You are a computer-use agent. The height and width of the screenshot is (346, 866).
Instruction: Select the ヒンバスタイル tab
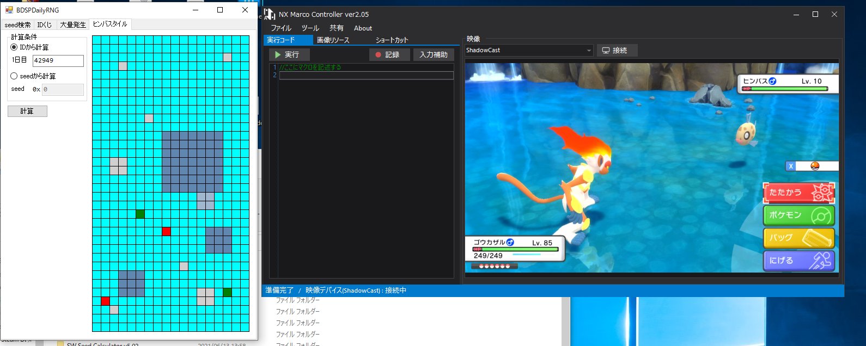(110, 24)
